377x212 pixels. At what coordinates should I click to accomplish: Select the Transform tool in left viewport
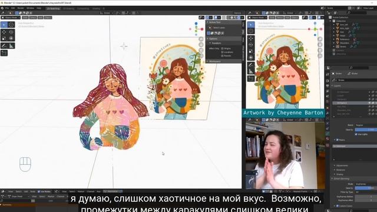11,38
